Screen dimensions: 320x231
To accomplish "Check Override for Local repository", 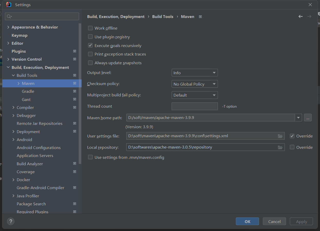I will point(292,147).
